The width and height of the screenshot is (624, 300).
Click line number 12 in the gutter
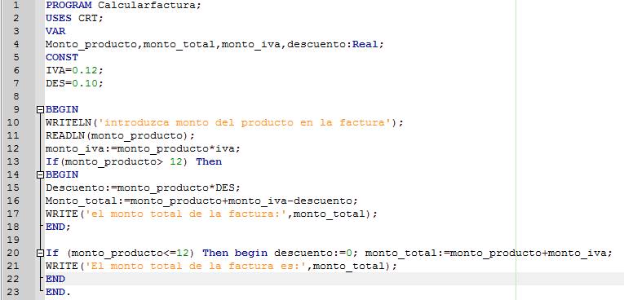tap(13, 149)
